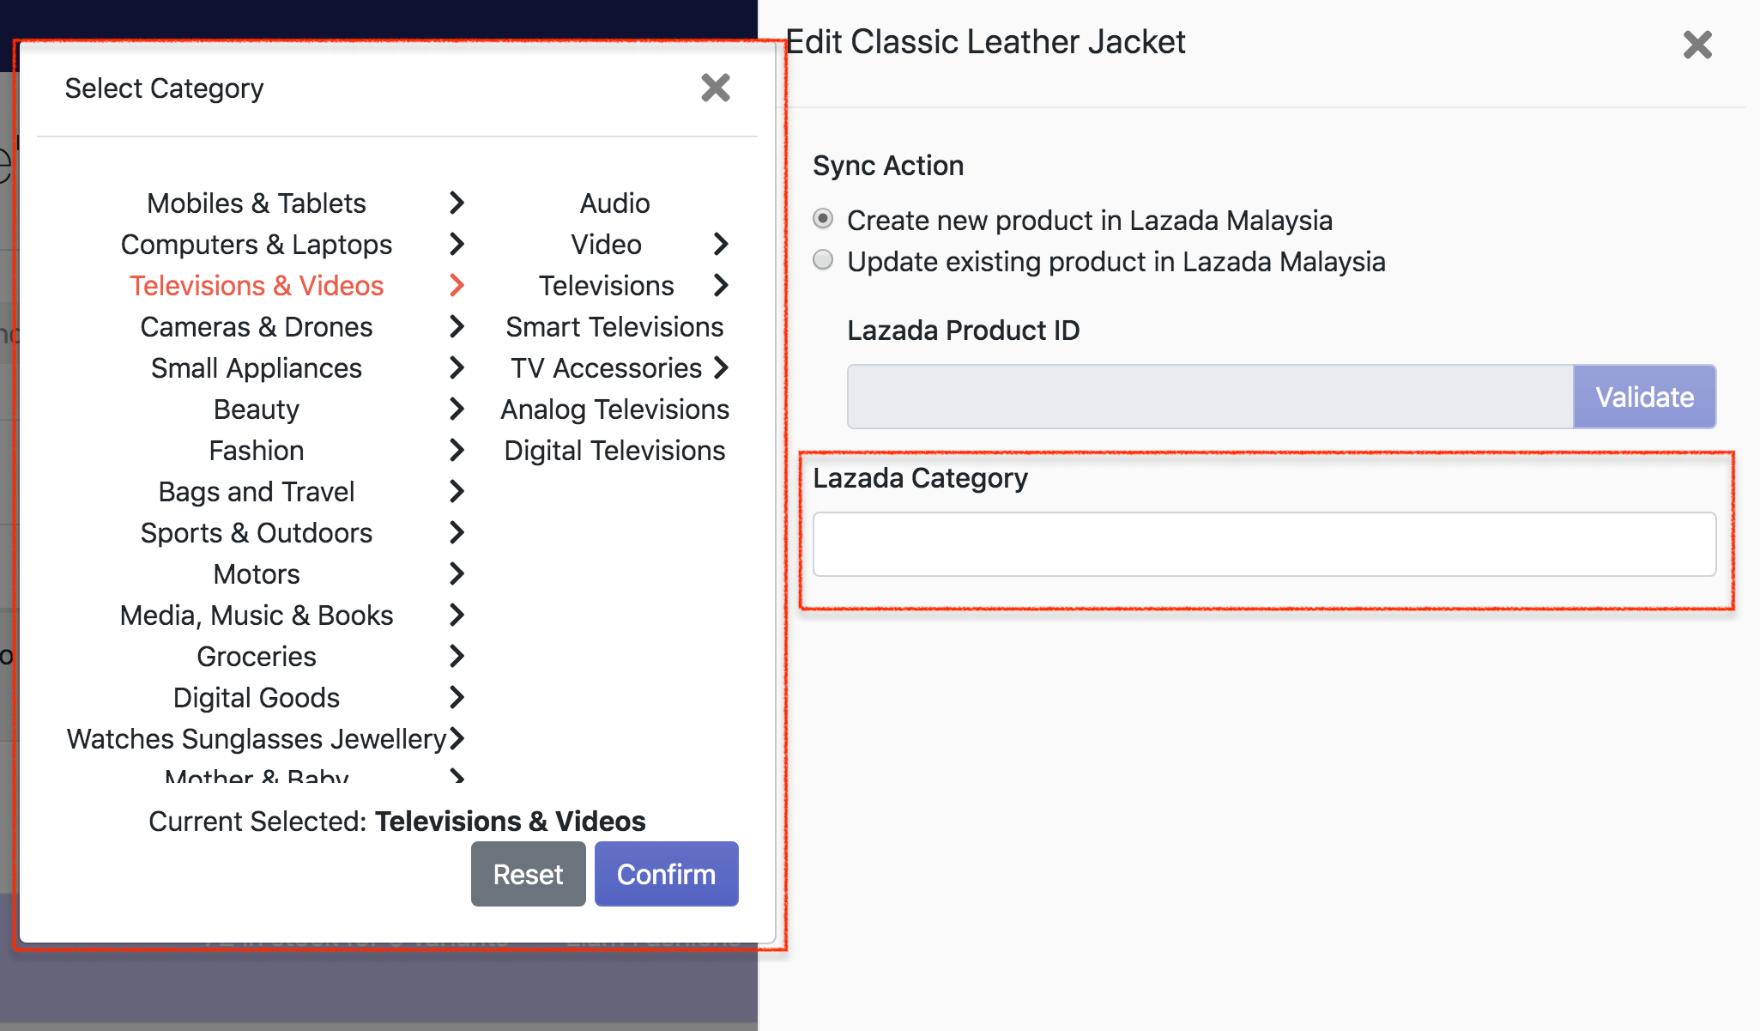Select the Audio subcategory
Viewport: 1760px width, 1031px height.
(x=614, y=203)
